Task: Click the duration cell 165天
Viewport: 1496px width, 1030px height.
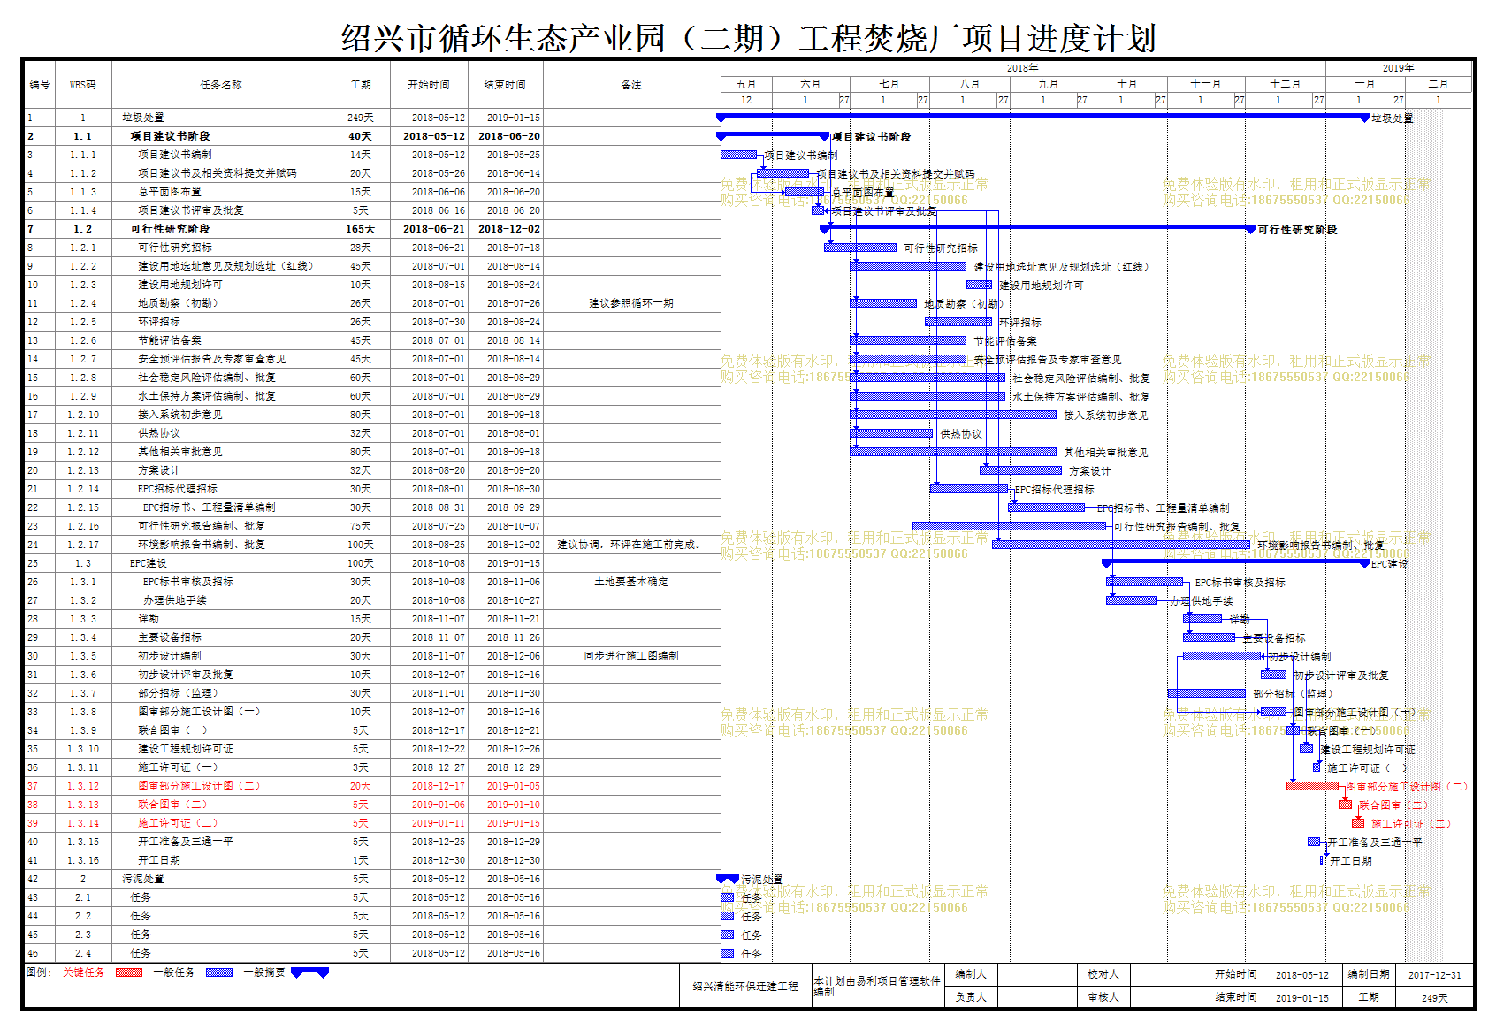Action: click(361, 229)
